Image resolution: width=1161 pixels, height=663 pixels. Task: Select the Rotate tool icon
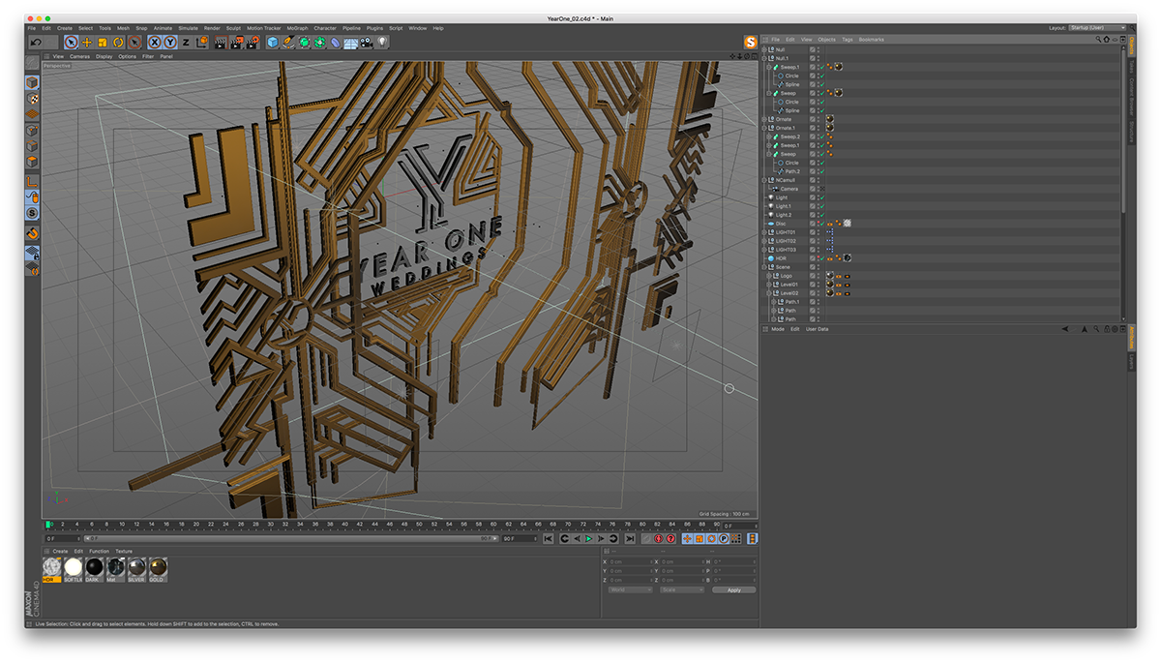118,43
